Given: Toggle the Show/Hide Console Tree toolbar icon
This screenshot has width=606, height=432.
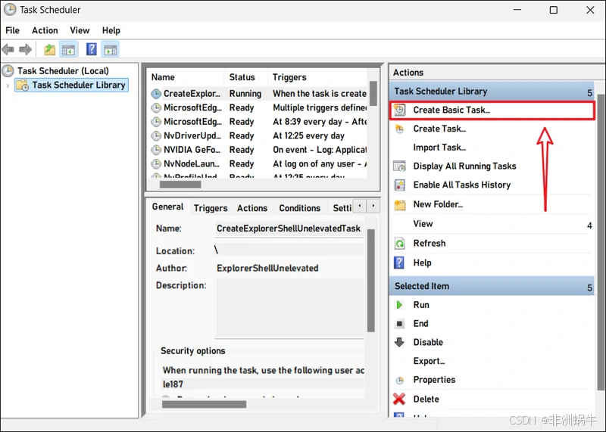Looking at the screenshot, I should coord(68,49).
